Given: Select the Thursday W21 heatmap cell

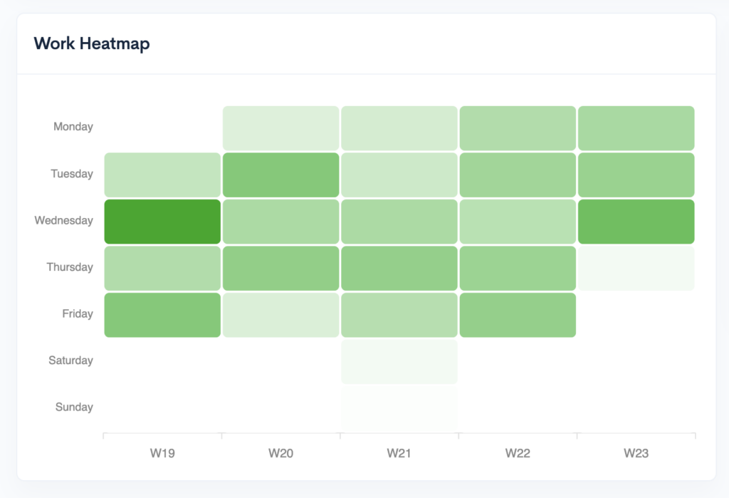Looking at the screenshot, I should (399, 268).
